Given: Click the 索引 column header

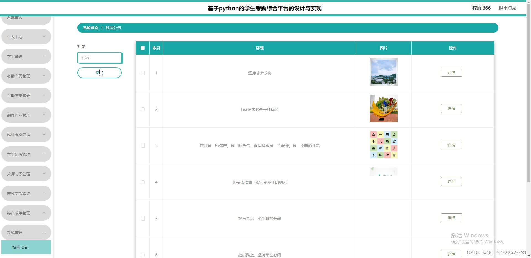Looking at the screenshot, I should tap(156, 48).
